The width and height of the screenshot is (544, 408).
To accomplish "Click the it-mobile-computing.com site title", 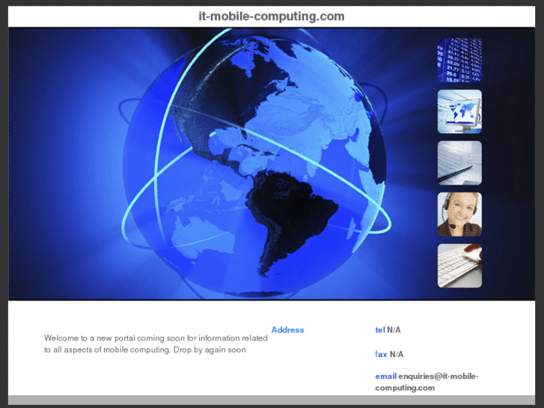I will (x=272, y=16).
